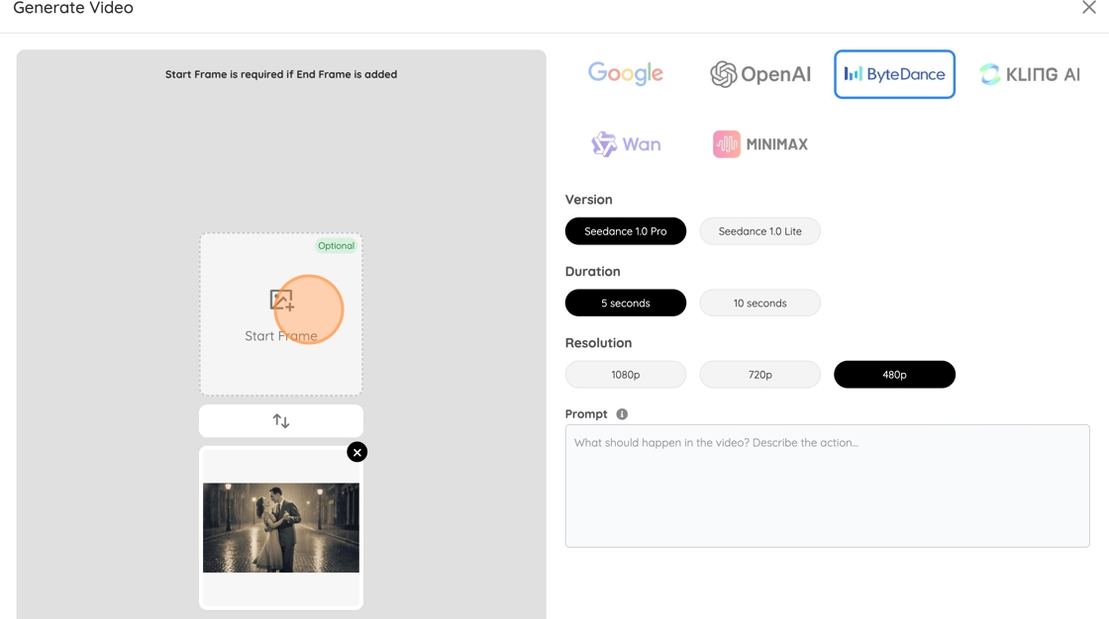
Task: Select Google as video provider
Action: (626, 73)
